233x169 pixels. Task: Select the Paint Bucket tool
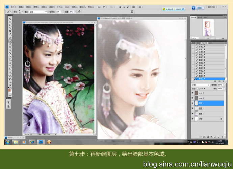tap(10, 53)
